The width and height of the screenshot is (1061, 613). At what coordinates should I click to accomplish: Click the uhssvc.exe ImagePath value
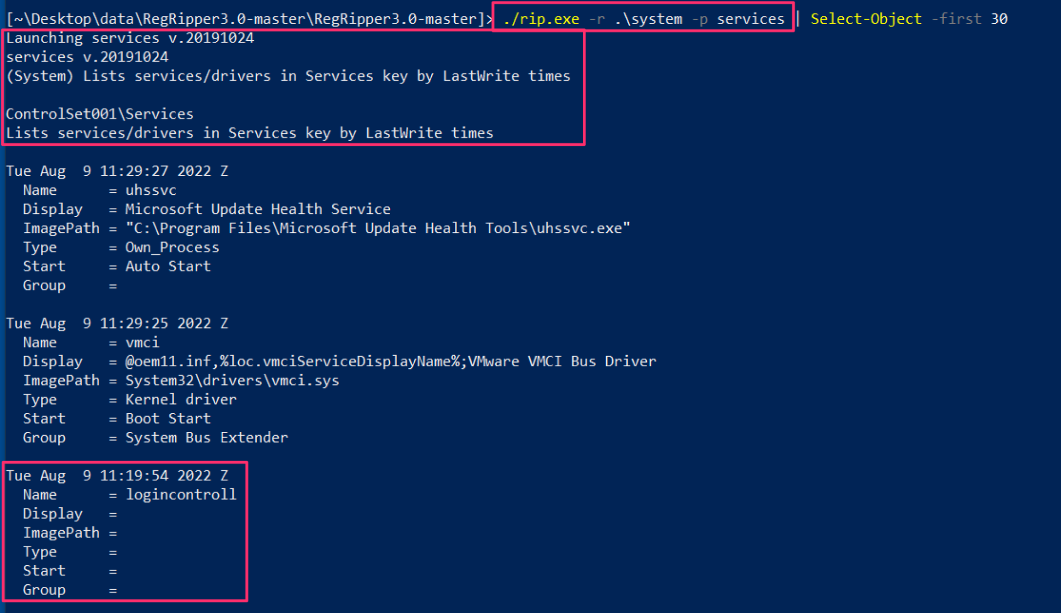(377, 228)
